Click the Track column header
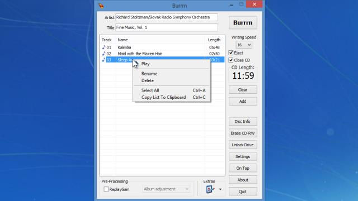The image size is (358, 201). pyautogui.click(x=107, y=40)
